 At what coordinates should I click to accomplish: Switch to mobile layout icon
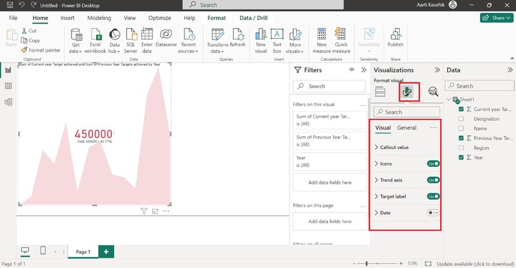[x=43, y=251]
